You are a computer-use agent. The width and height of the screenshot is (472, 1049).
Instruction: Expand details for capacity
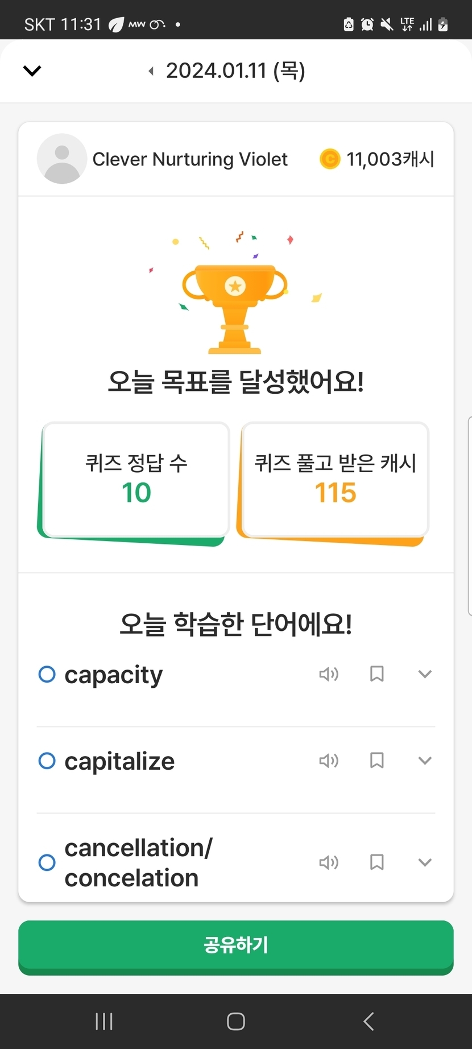[425, 674]
